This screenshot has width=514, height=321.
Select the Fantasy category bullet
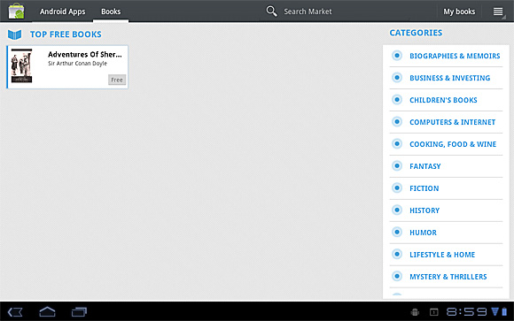tap(397, 166)
